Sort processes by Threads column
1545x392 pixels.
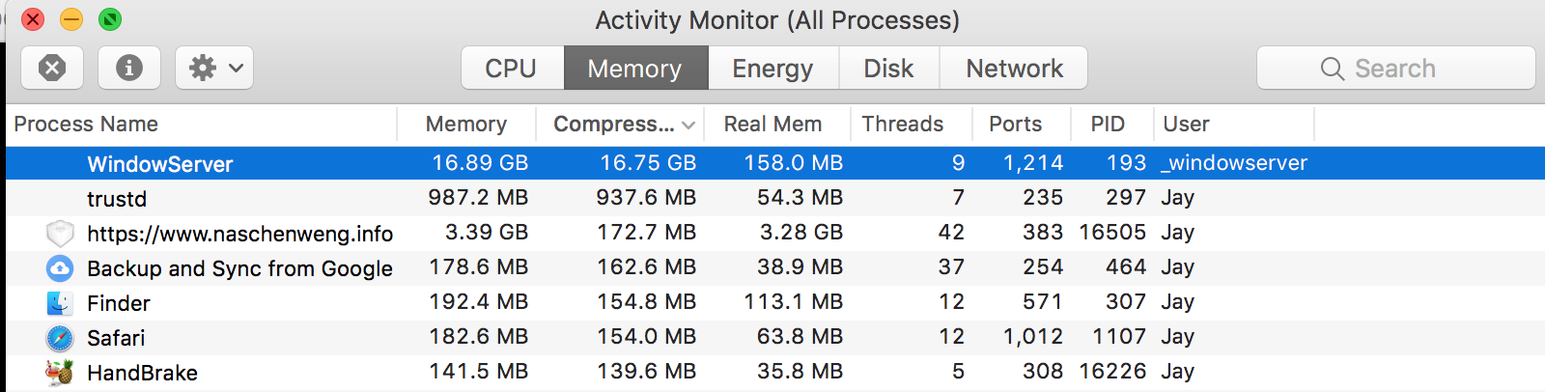[903, 125]
